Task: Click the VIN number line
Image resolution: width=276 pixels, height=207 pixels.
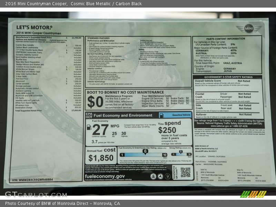Action: (32, 180)
